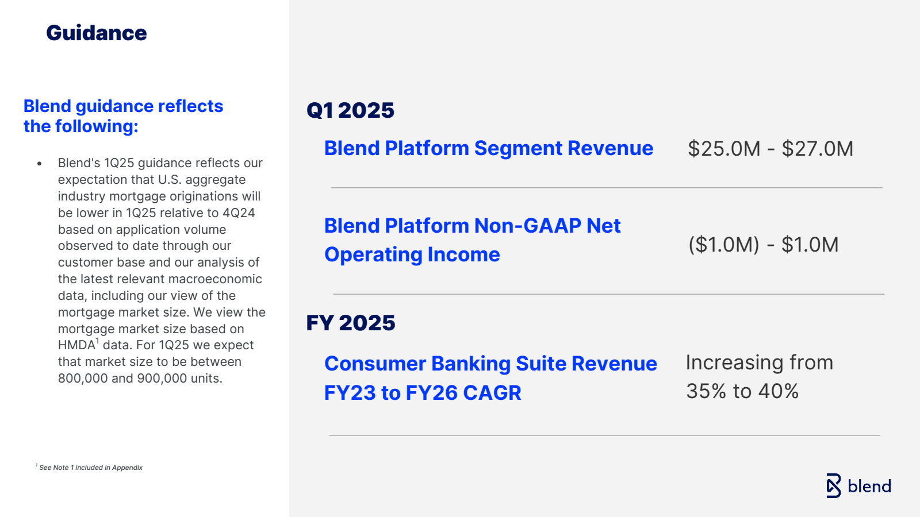
Task: Click the divider line below Segment Revenue
Action: tap(607, 188)
